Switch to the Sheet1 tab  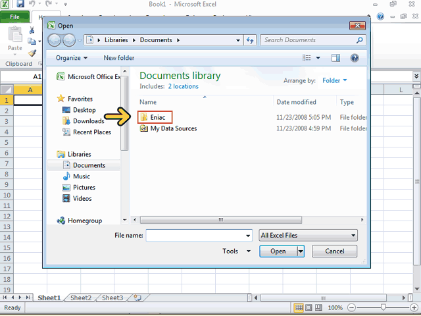[x=49, y=298]
